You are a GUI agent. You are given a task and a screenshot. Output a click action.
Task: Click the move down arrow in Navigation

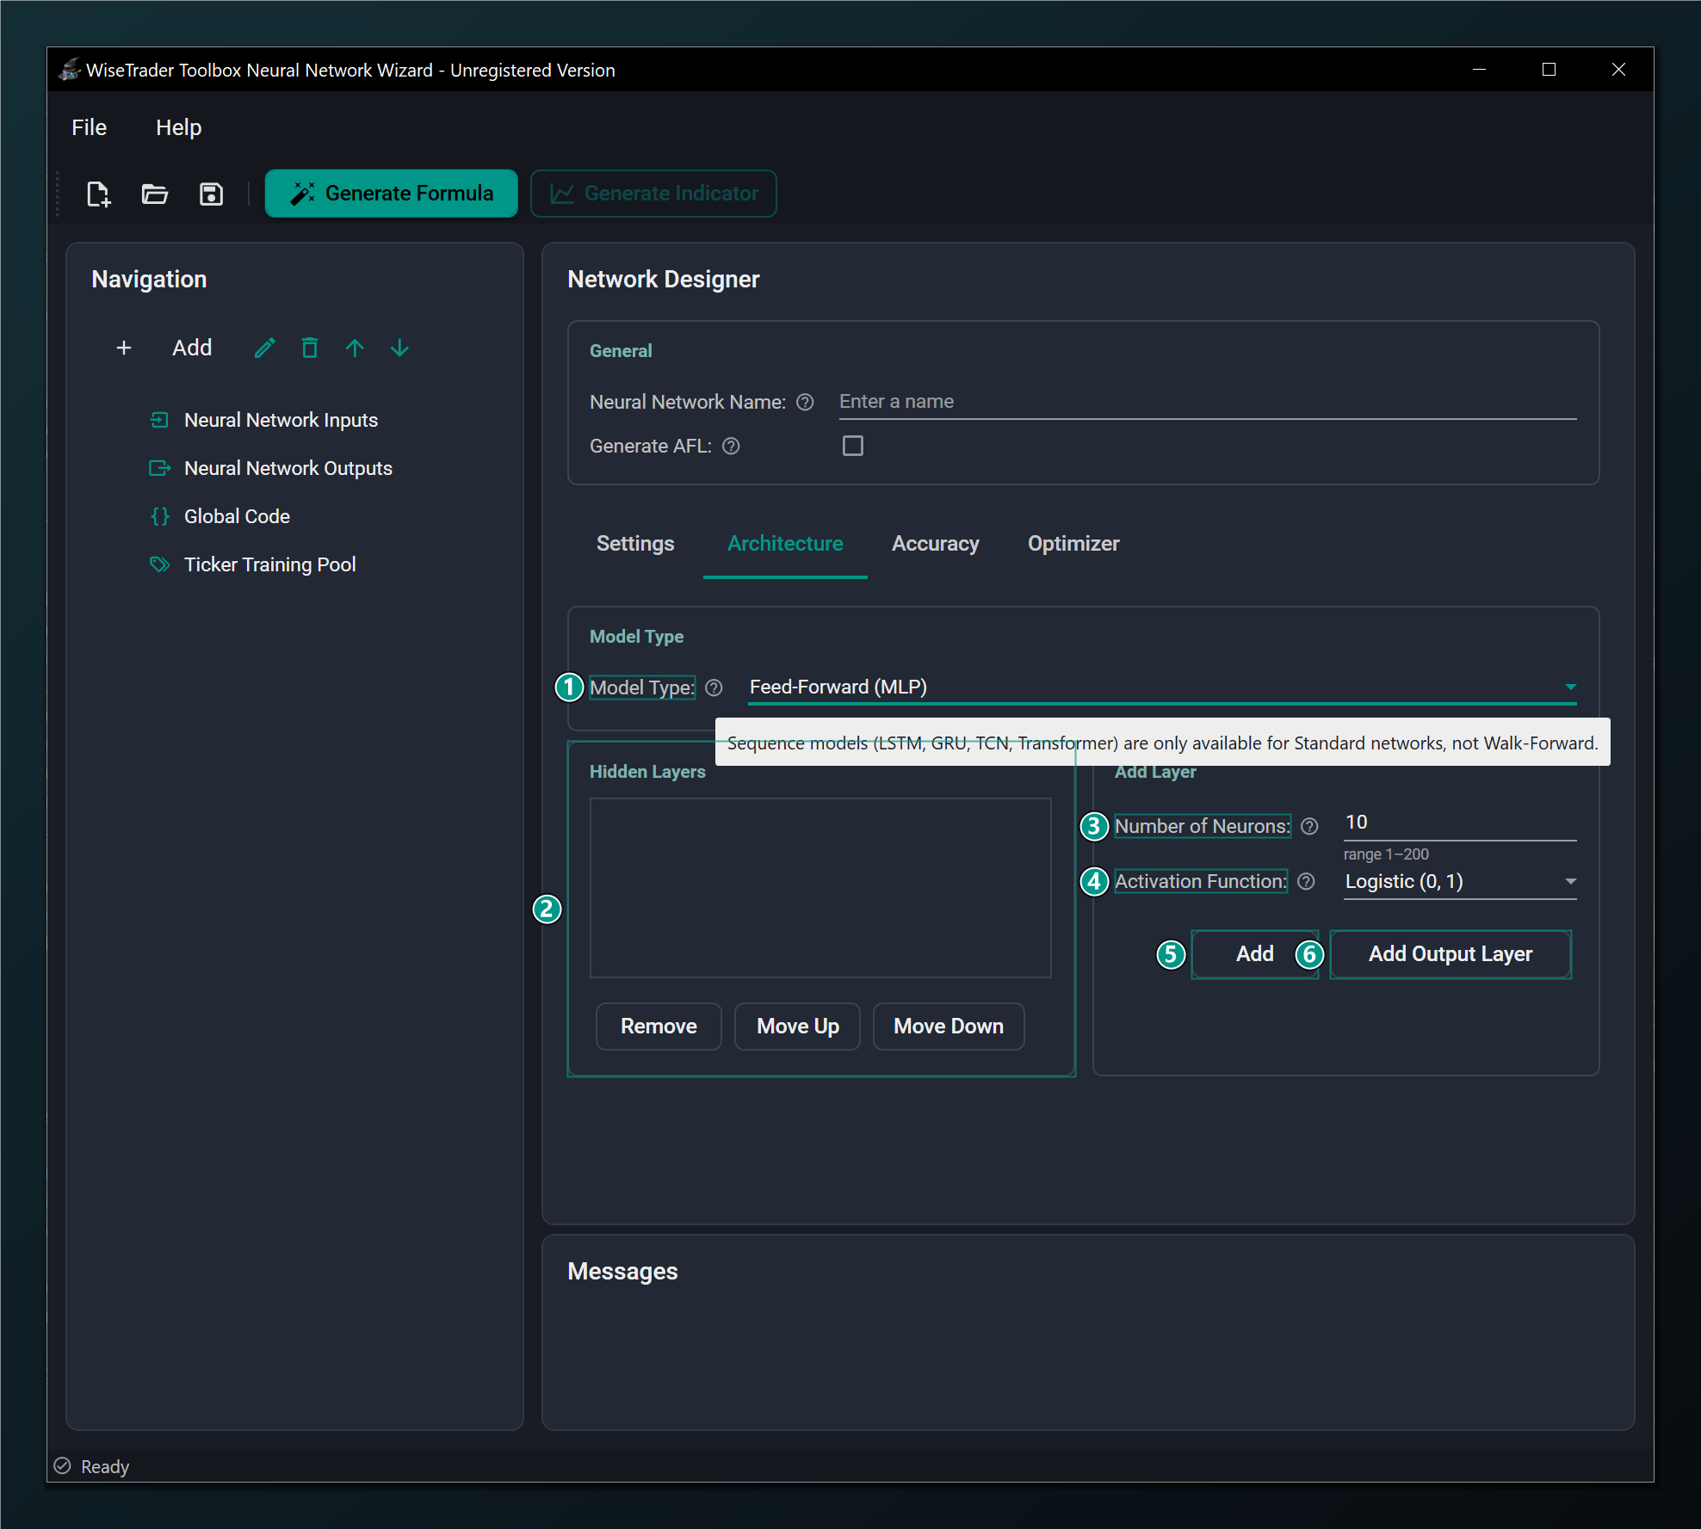399,348
